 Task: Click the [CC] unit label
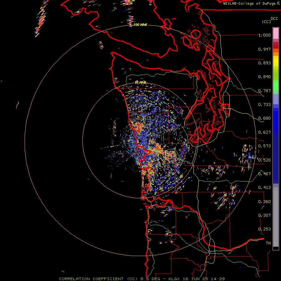click(x=266, y=22)
